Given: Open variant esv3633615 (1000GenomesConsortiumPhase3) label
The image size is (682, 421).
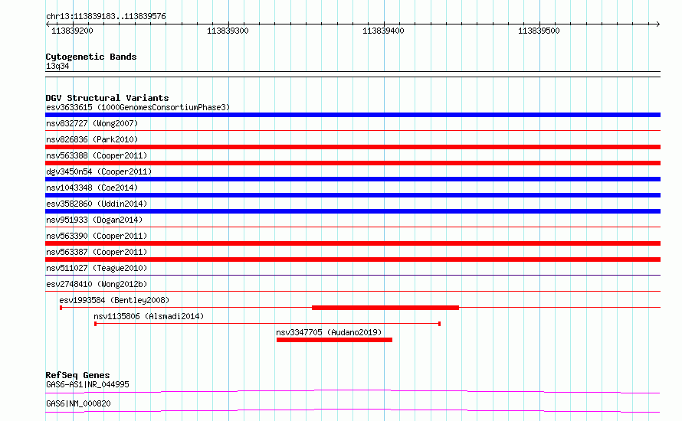Looking at the screenshot, I should pos(138,107).
